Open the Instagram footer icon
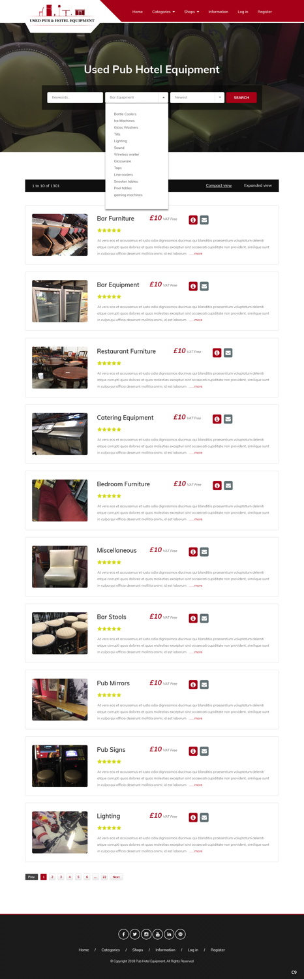The height and width of the screenshot is (979, 304). pos(146,934)
